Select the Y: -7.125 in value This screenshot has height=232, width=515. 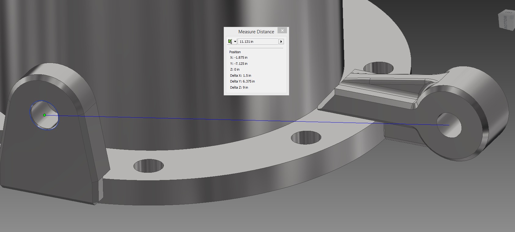point(239,64)
